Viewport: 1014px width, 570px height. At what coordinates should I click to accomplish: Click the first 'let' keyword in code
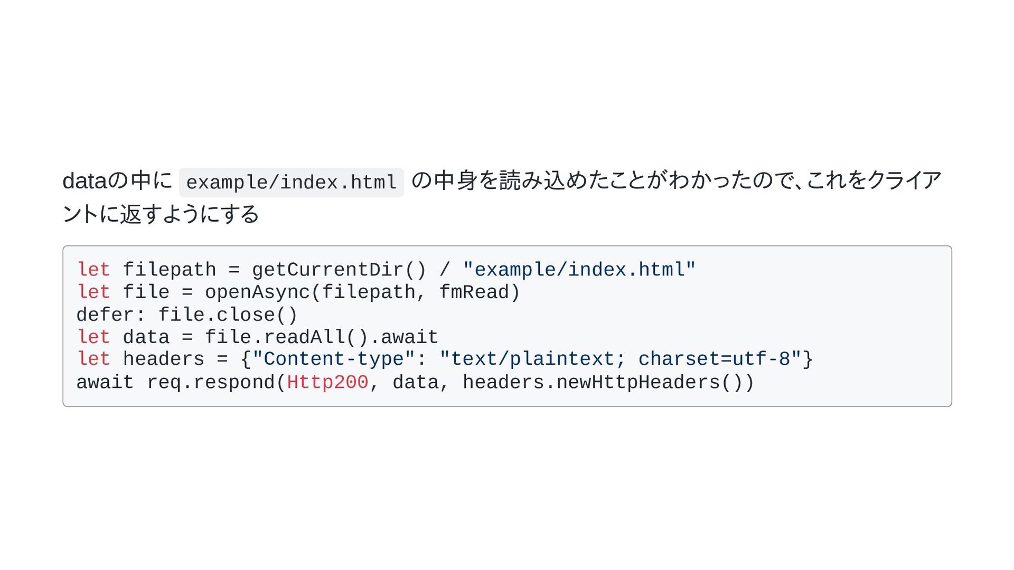(x=93, y=270)
